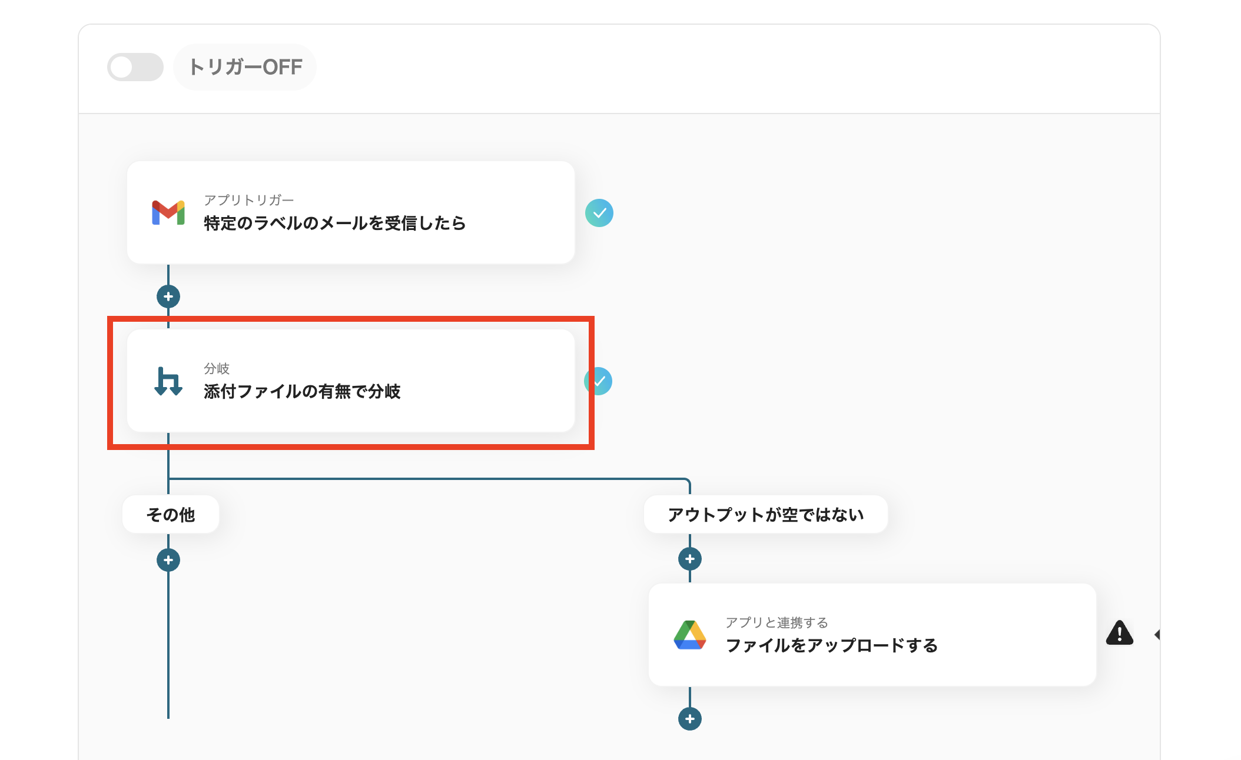Image resolution: width=1241 pixels, height=760 pixels.
Task: Click the checkmark badge beside the branch step
Action: click(x=600, y=381)
